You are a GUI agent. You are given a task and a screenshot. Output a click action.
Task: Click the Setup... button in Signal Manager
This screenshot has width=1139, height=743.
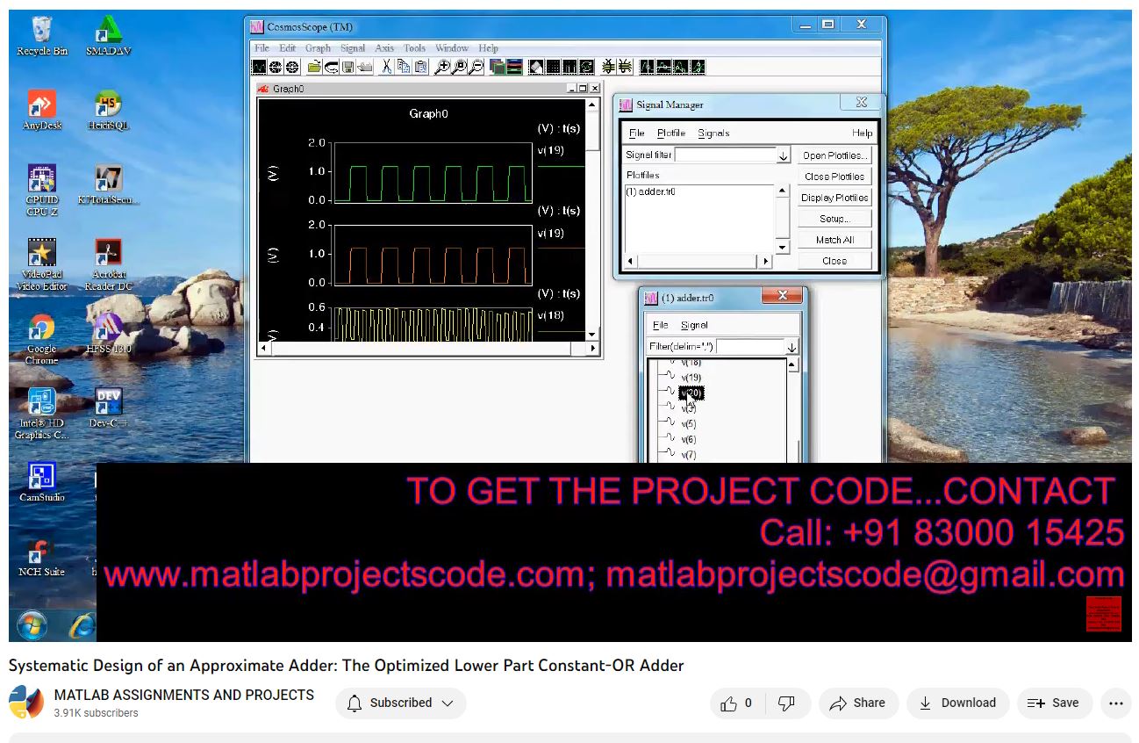[x=835, y=219]
